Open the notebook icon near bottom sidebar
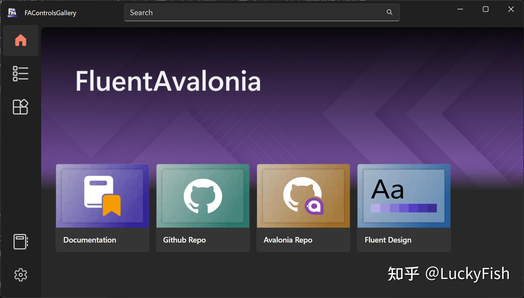 click(20, 242)
